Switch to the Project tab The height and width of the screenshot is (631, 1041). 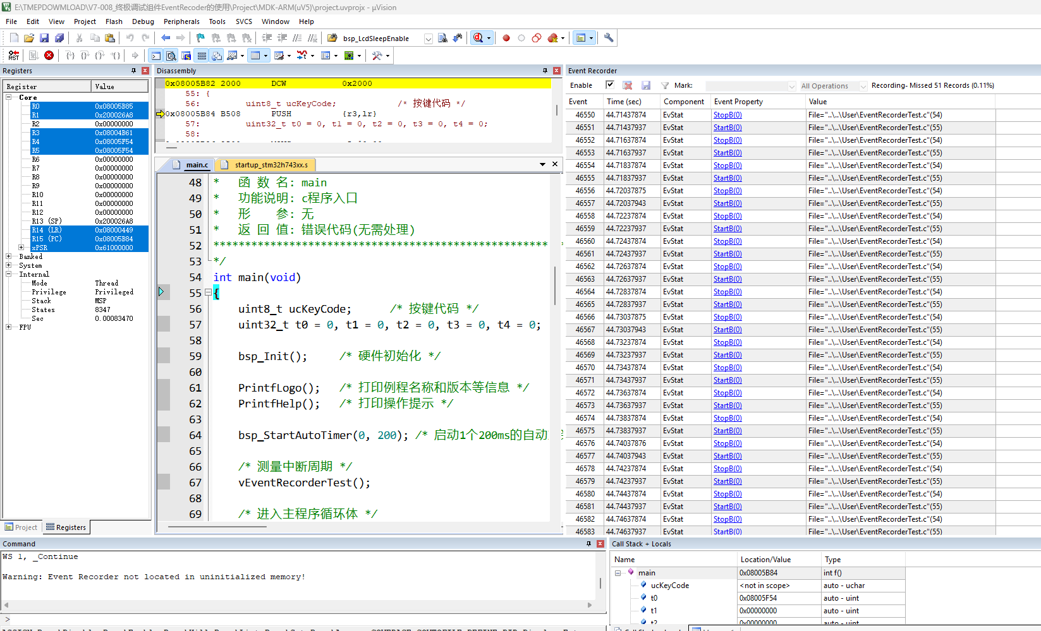click(x=21, y=527)
